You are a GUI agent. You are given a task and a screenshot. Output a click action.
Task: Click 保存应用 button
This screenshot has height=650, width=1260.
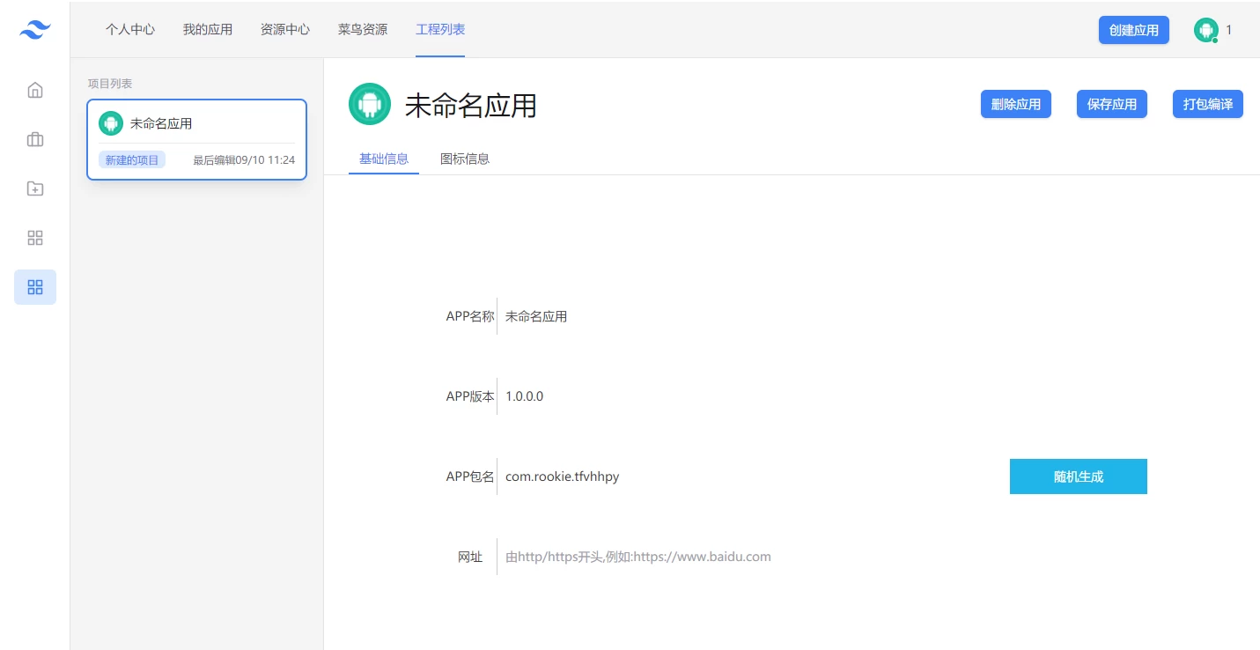(x=1112, y=104)
